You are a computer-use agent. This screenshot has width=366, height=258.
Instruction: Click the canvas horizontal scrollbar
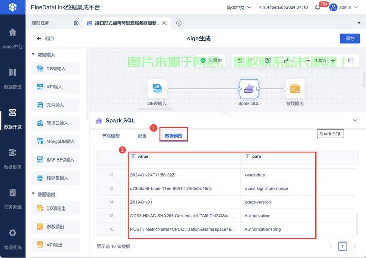coord(155,109)
